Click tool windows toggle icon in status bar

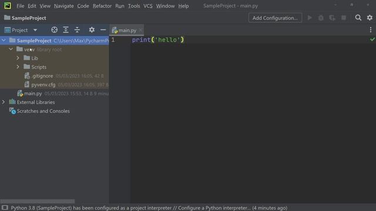tap(5, 207)
